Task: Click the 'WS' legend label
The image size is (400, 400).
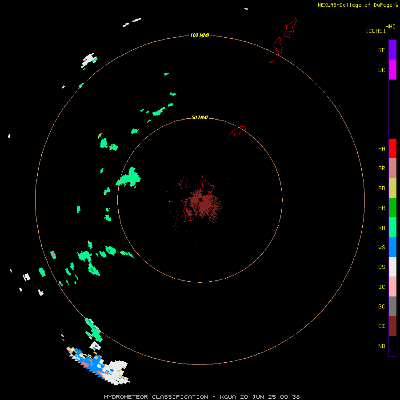Action: (381, 248)
